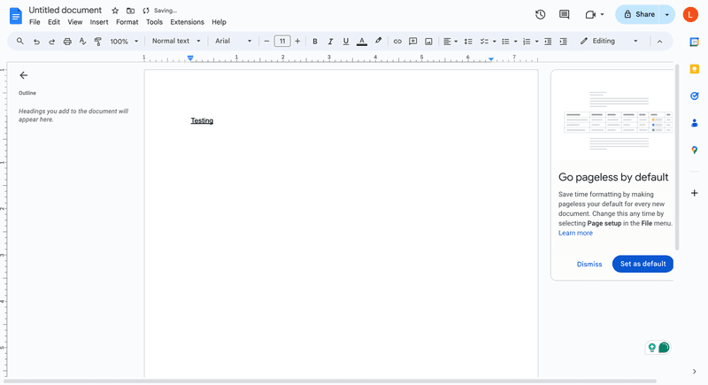This screenshot has width=708, height=385.
Task: Increase the indent
Action: 563,42
